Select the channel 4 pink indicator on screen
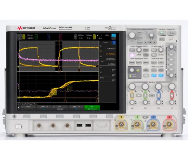188x160 pixels. coord(61,37)
